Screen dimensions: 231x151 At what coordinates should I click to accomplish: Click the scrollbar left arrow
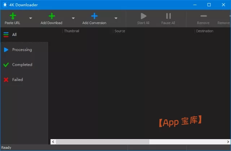[53, 142]
